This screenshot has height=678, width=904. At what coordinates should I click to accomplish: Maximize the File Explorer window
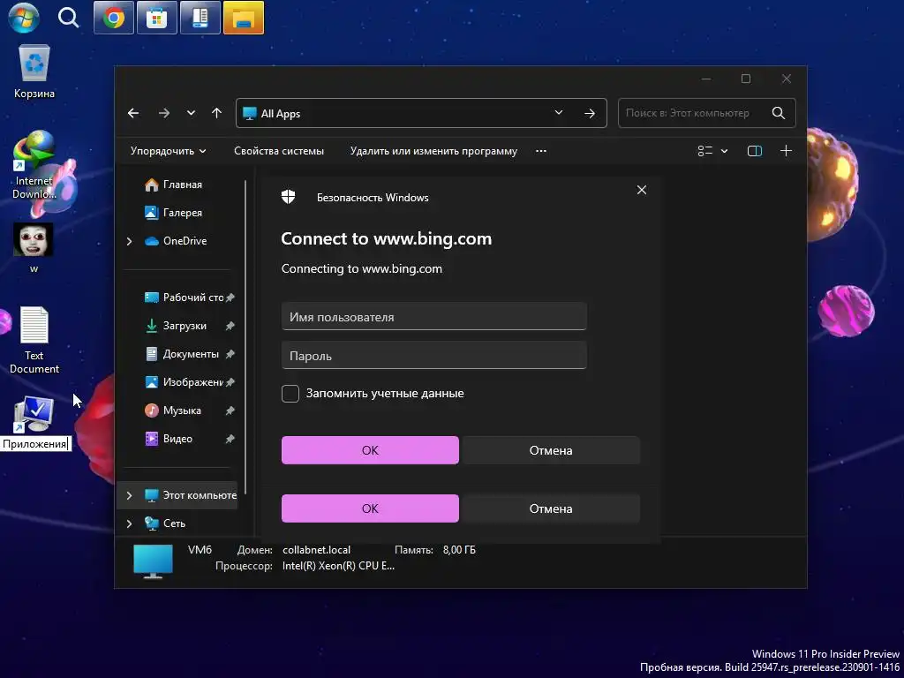coord(746,79)
